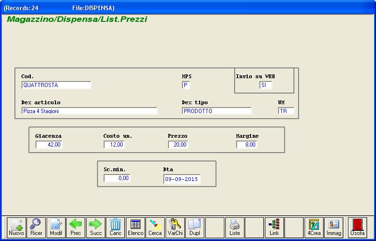The width and height of the screenshot is (376, 241).
Task: Click the Dta date field
Action: (181, 180)
